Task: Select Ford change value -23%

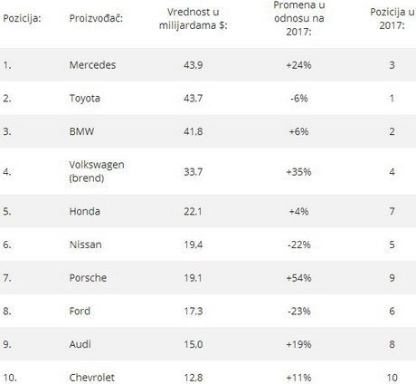Action: tap(299, 311)
